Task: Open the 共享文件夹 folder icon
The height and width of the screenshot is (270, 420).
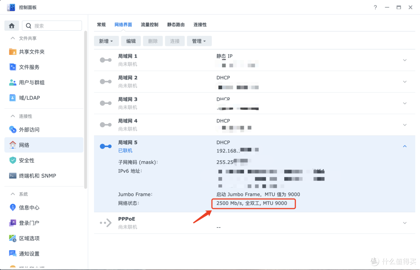Action: pos(12,52)
